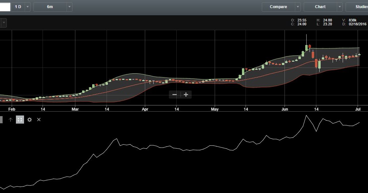Open the Studies menu
The height and width of the screenshot is (193, 368).
point(362,6)
